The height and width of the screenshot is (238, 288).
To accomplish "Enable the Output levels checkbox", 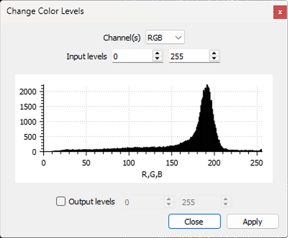I will tap(61, 202).
